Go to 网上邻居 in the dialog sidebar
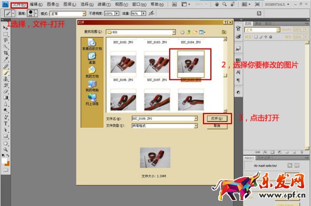The image size is (311, 206). 92,100
